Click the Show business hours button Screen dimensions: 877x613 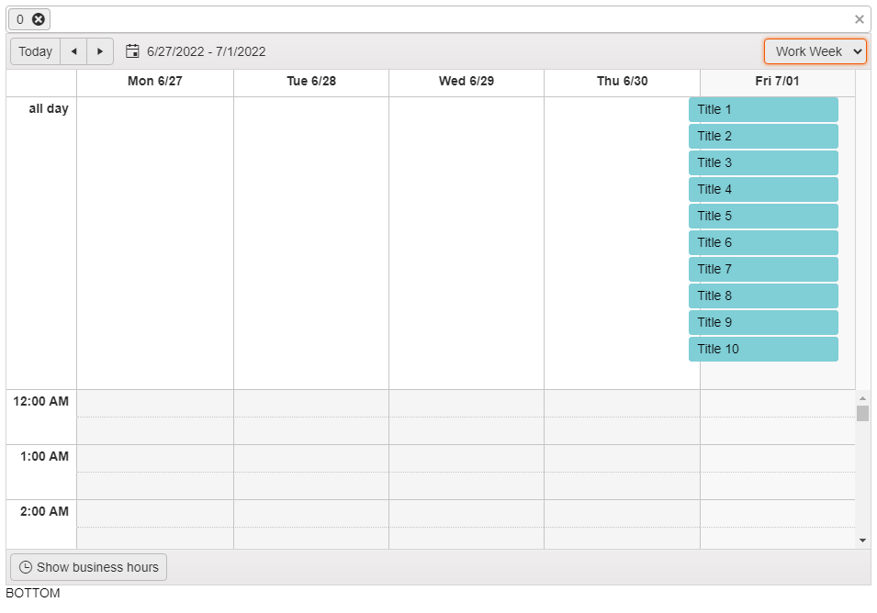(88, 567)
